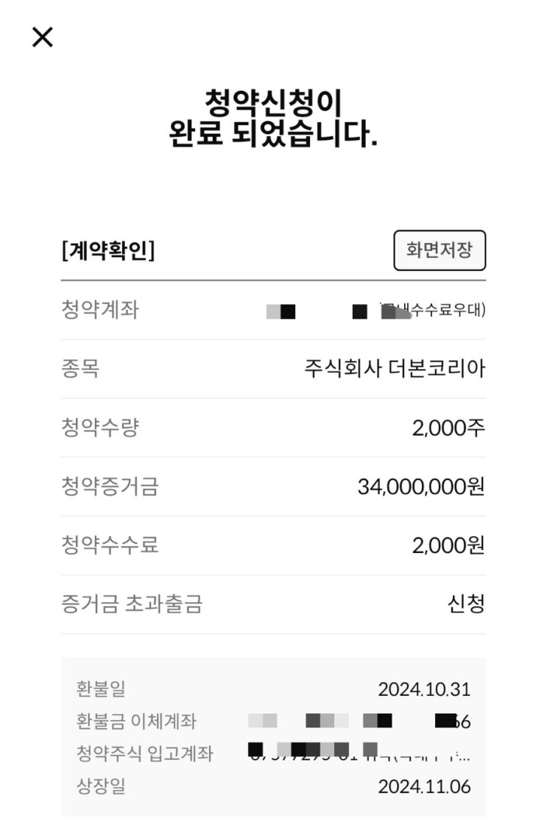Screen dimensions: 547x832
Task: Select the 주식회사 더본코리아 stock name
Action: click(x=395, y=368)
